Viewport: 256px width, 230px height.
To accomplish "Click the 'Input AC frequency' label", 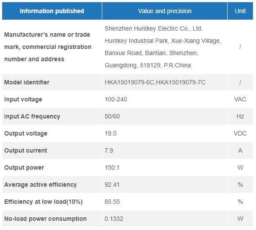I will pyautogui.click(x=32, y=116).
